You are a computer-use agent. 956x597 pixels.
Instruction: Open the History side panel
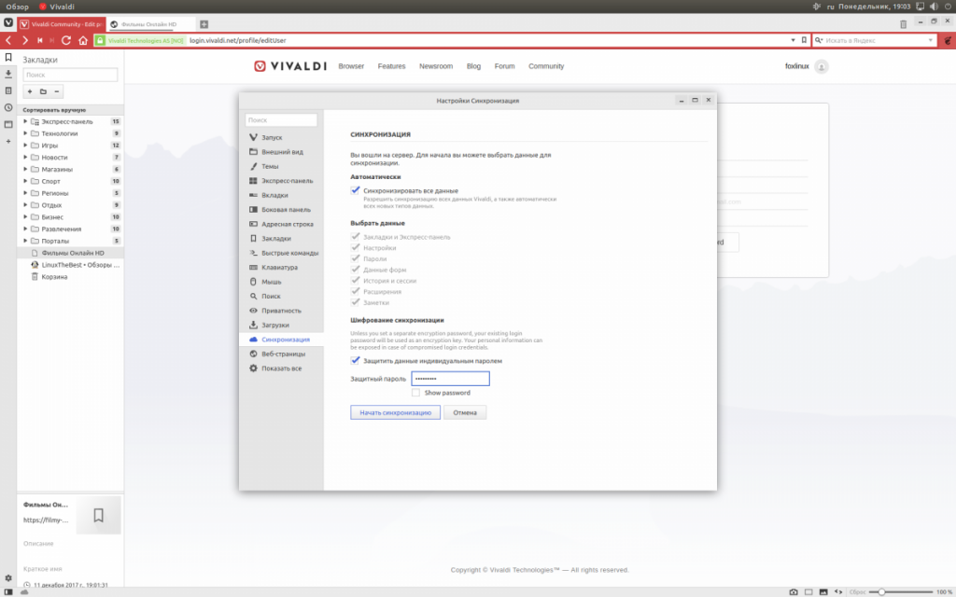[x=8, y=108]
